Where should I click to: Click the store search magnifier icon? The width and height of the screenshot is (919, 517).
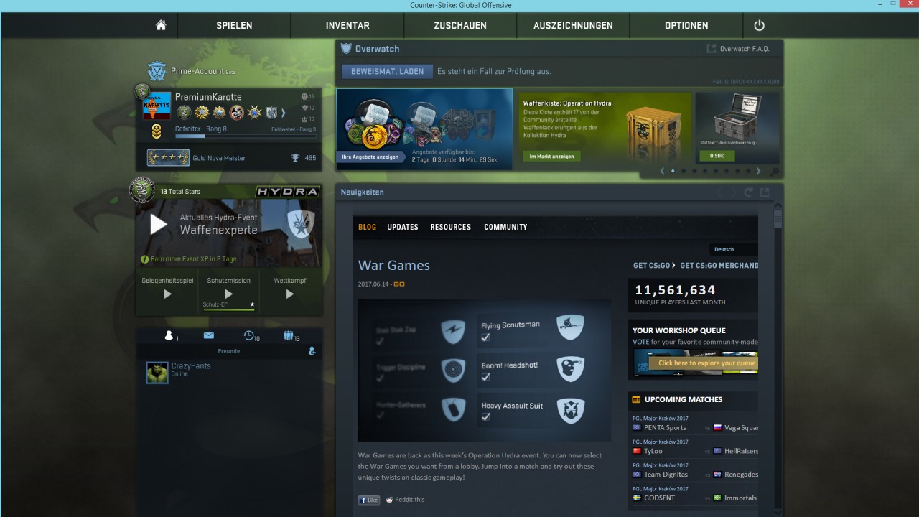[x=773, y=172]
